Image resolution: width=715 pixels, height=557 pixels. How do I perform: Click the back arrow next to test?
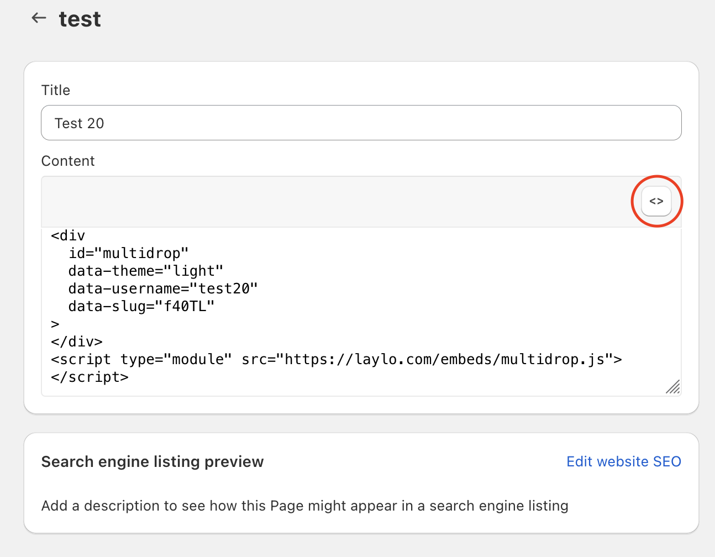[39, 18]
